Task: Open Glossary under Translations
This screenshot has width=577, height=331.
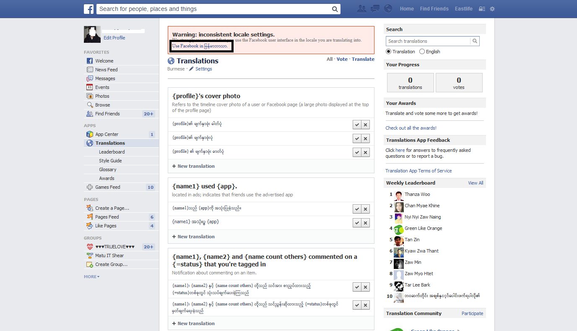Action: pos(108,169)
